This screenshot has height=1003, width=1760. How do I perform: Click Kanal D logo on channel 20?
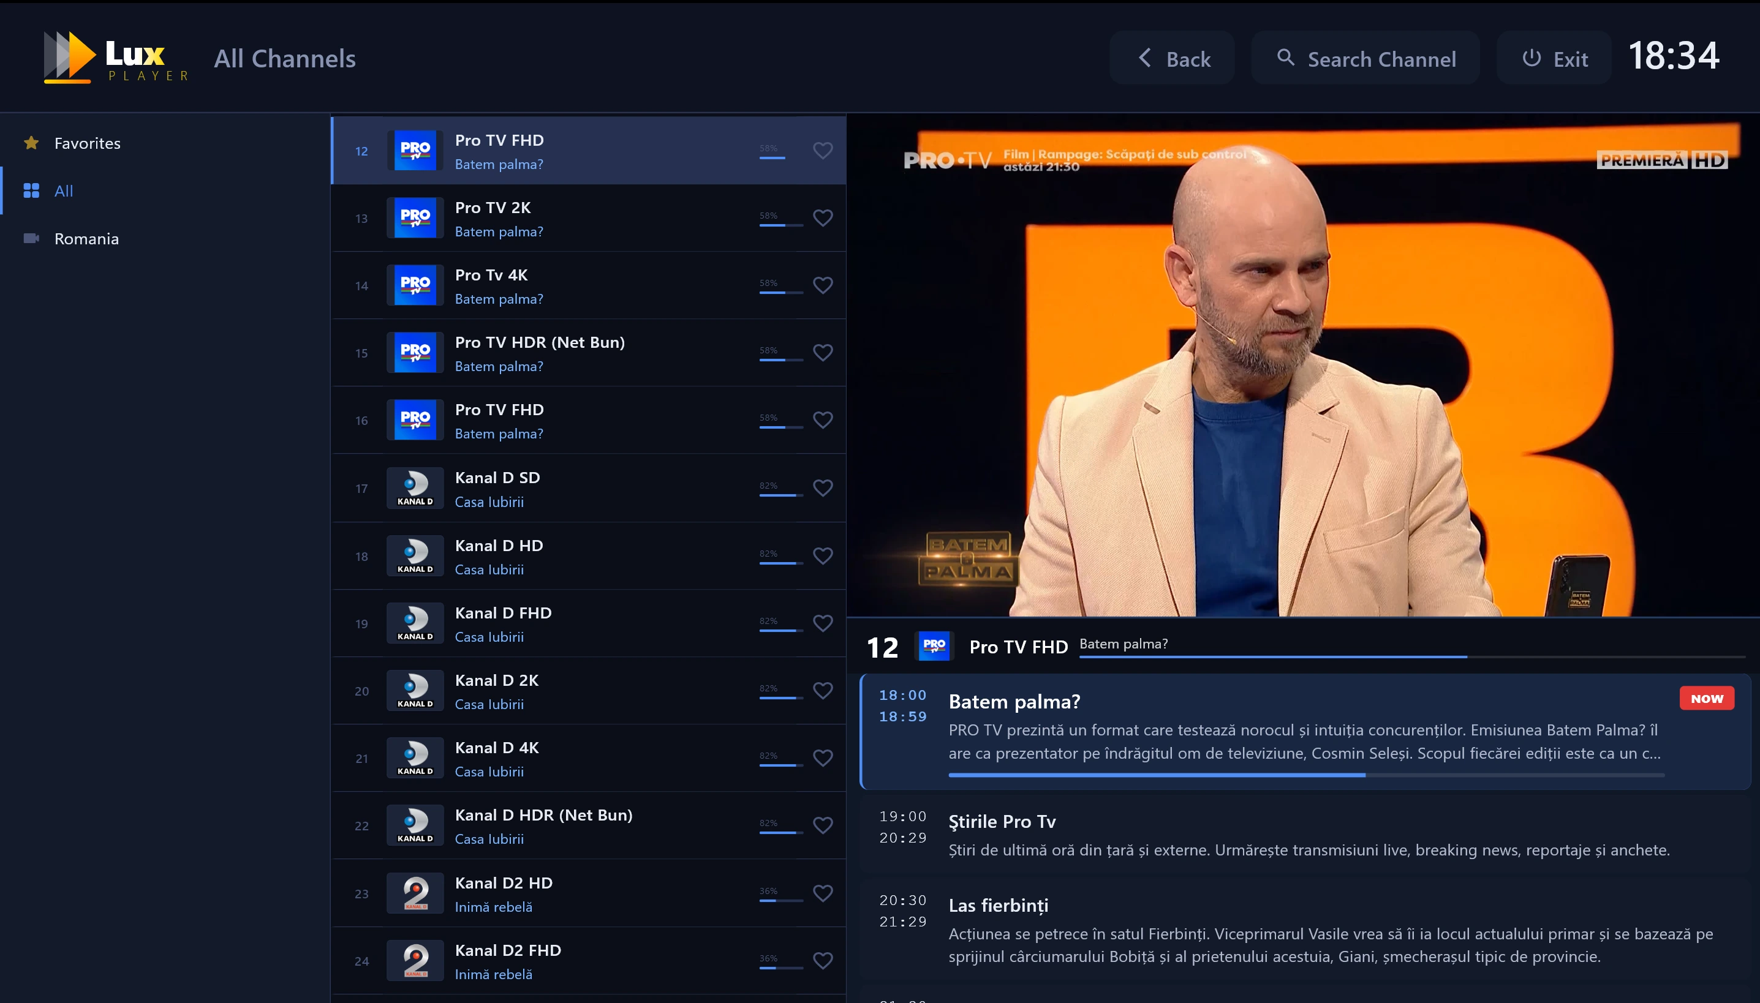415,691
